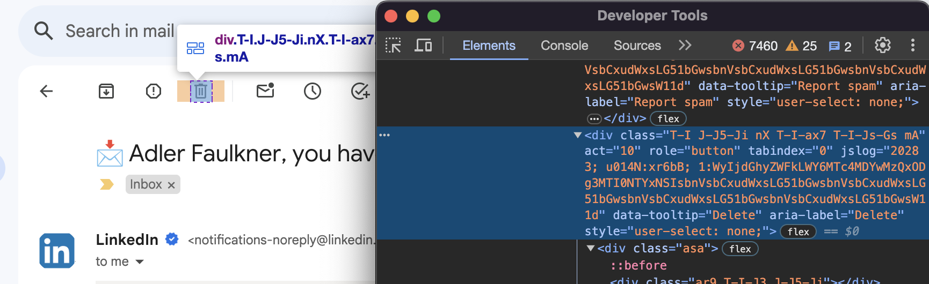The width and height of the screenshot is (929, 284).
Task: Snooze the email with the clock icon
Action: [313, 91]
